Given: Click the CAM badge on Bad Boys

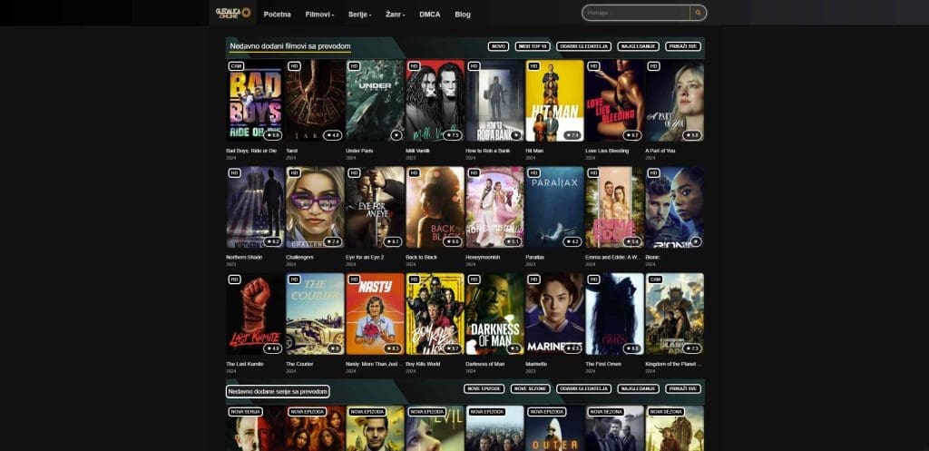Looking at the screenshot, I should pos(237,66).
